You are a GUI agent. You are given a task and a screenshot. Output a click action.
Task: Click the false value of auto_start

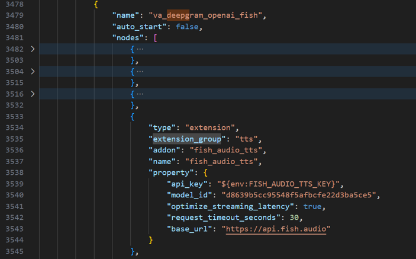pyautogui.click(x=187, y=27)
